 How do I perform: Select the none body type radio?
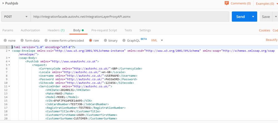5,40
